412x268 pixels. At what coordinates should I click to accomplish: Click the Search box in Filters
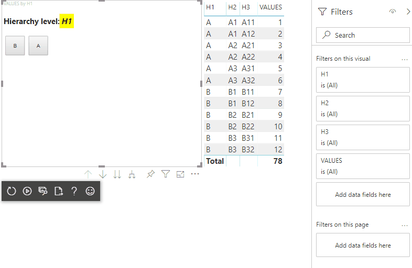363,35
